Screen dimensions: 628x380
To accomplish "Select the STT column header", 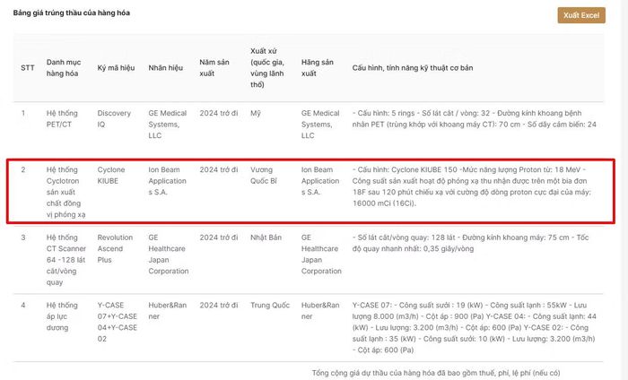I will [x=28, y=68].
